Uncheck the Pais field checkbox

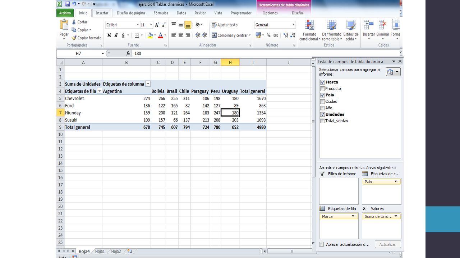pos(322,95)
